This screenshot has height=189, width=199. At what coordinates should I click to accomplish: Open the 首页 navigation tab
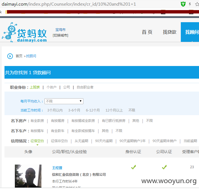[x=147, y=32]
